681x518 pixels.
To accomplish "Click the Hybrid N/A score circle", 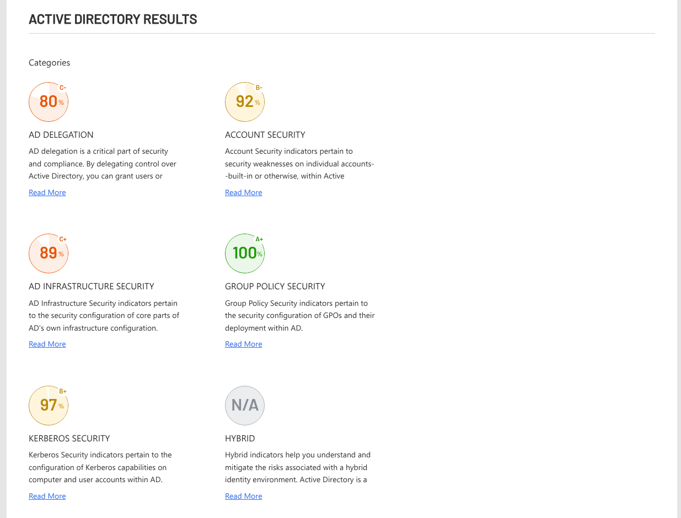I will click(245, 406).
